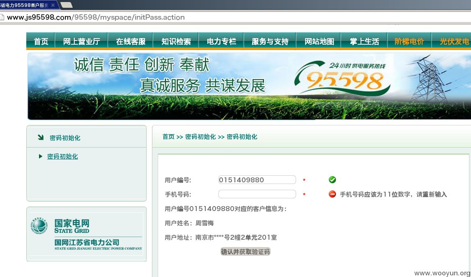Image resolution: width=471 pixels, height=277 pixels.
Task: Click the 用户编号 input field
Action: click(257, 180)
